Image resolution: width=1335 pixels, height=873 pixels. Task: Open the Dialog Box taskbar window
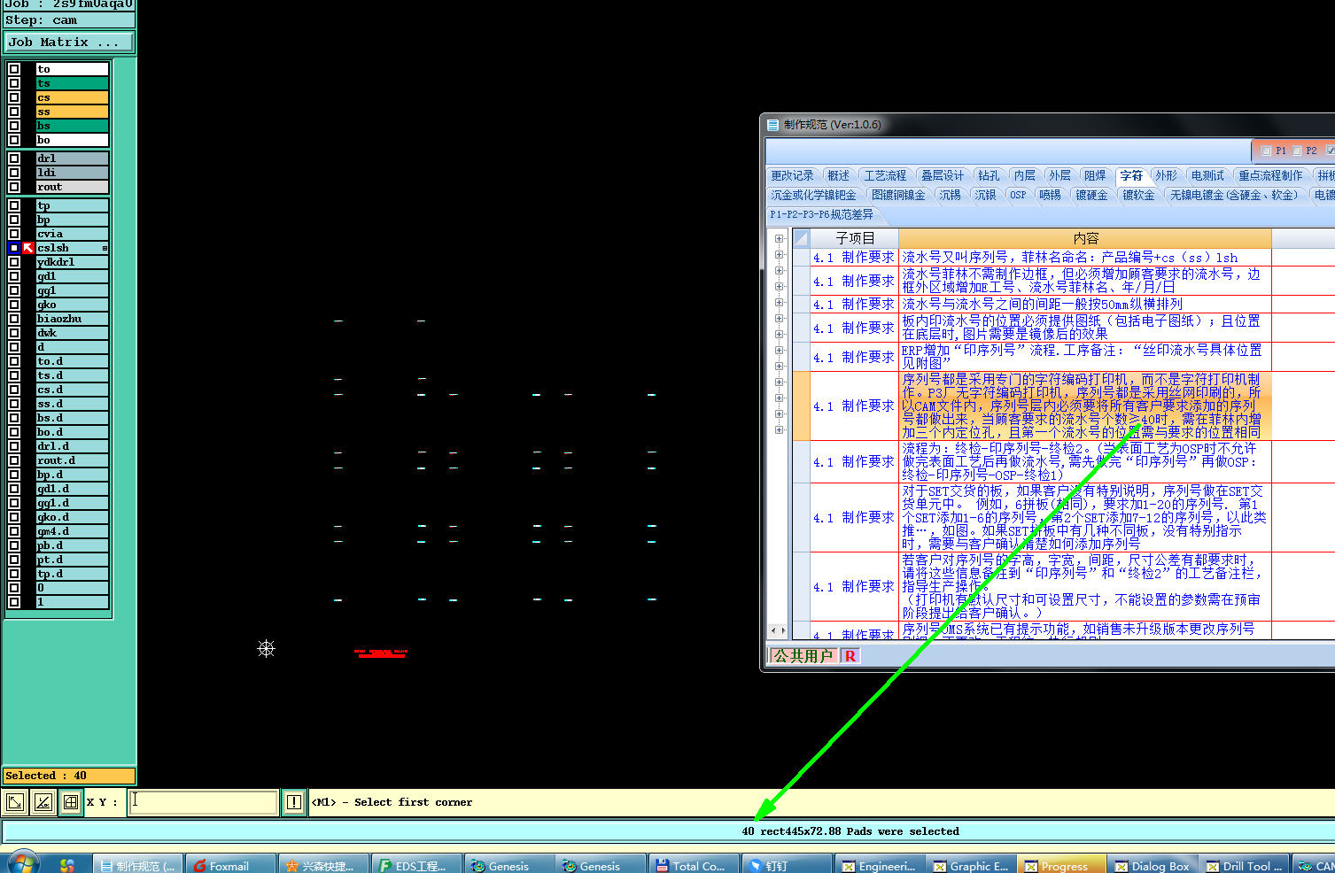click(1153, 865)
